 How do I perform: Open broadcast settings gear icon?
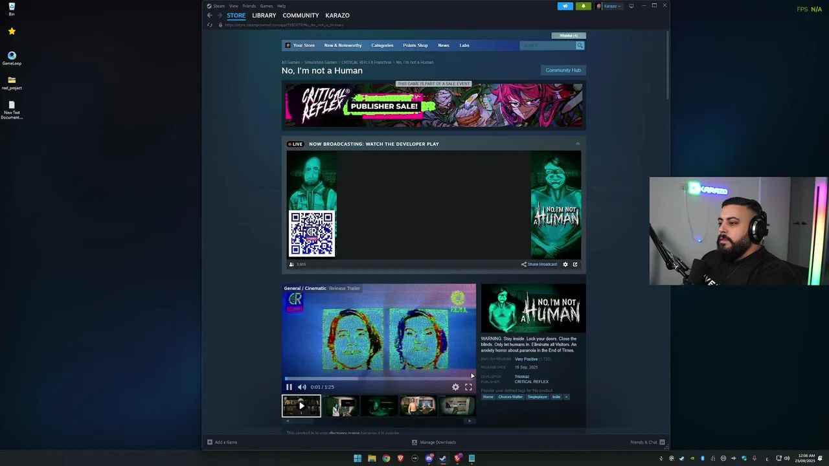coord(565,264)
